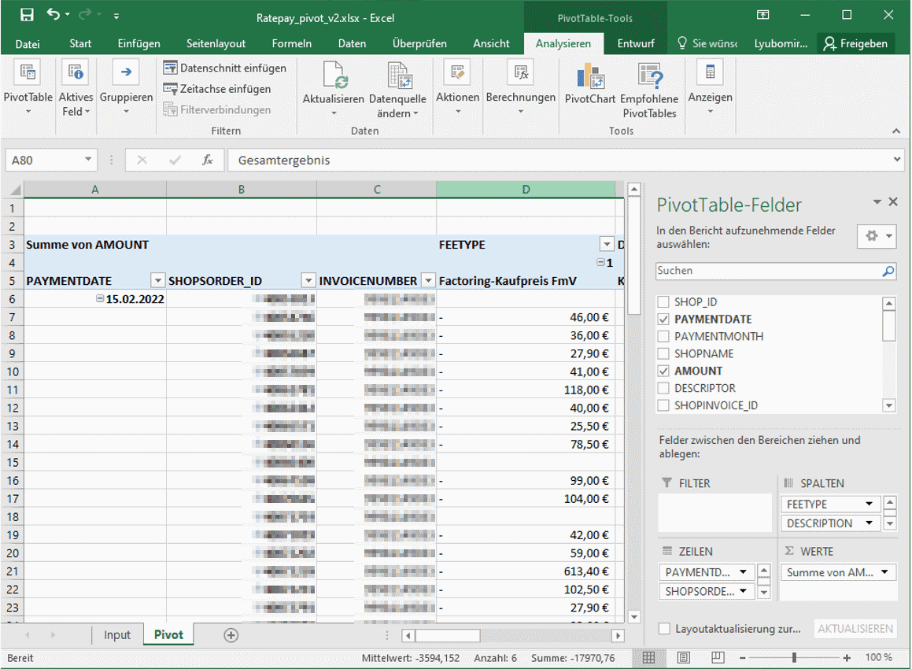Open the Formeln ribbon tab
The width and height of the screenshot is (912, 669).
[292, 43]
